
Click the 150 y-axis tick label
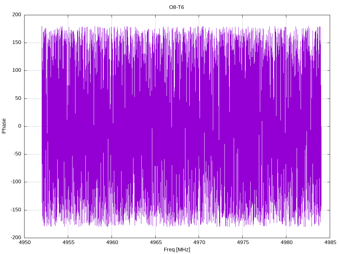click(17, 43)
